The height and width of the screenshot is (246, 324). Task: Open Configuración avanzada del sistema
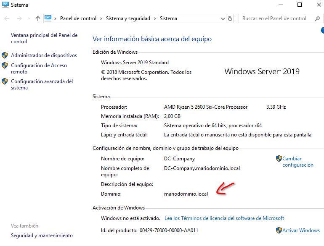point(42,84)
